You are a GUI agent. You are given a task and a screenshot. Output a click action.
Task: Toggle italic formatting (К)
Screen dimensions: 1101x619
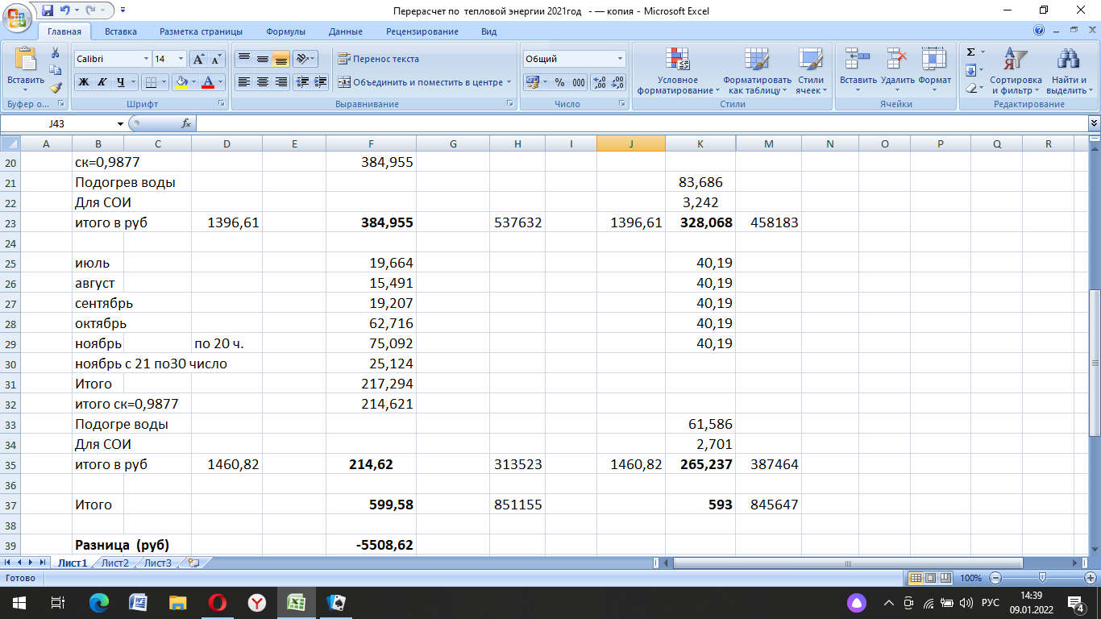(102, 82)
